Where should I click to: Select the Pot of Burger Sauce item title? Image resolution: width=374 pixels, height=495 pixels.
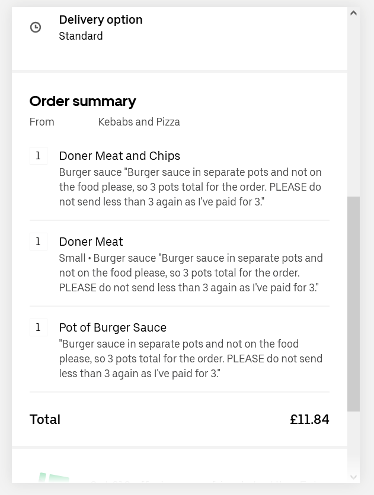(113, 327)
